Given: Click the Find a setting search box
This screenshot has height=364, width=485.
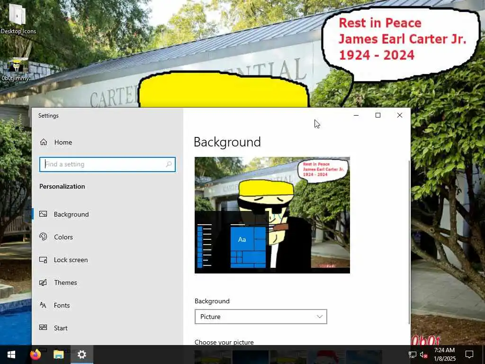Looking at the screenshot, I should (x=108, y=164).
